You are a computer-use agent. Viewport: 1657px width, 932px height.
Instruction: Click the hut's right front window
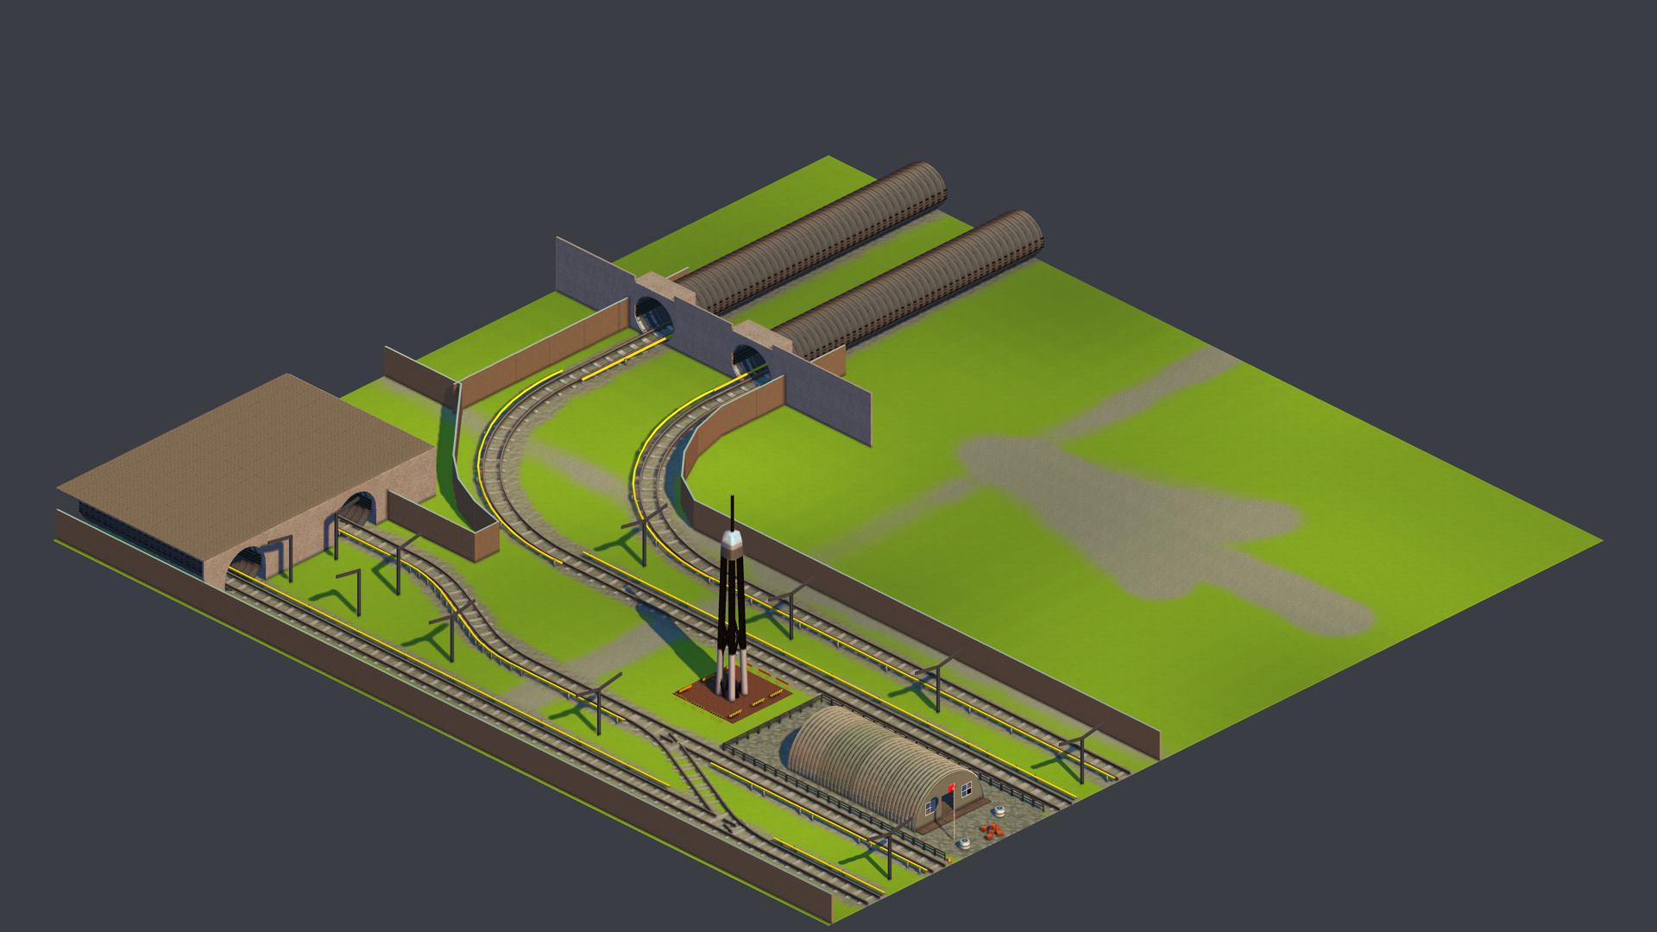967,789
